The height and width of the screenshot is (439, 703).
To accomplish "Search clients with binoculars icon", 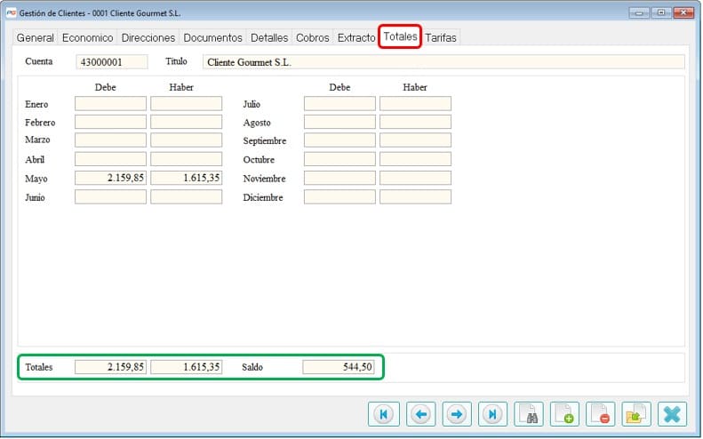I will click(529, 414).
